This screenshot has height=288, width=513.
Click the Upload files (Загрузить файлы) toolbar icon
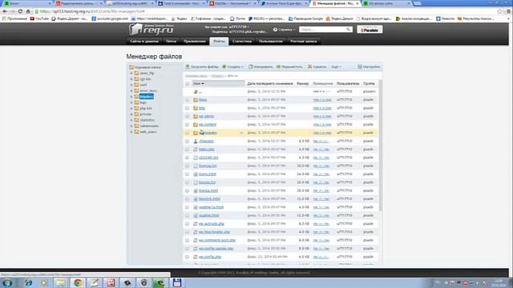188,66
